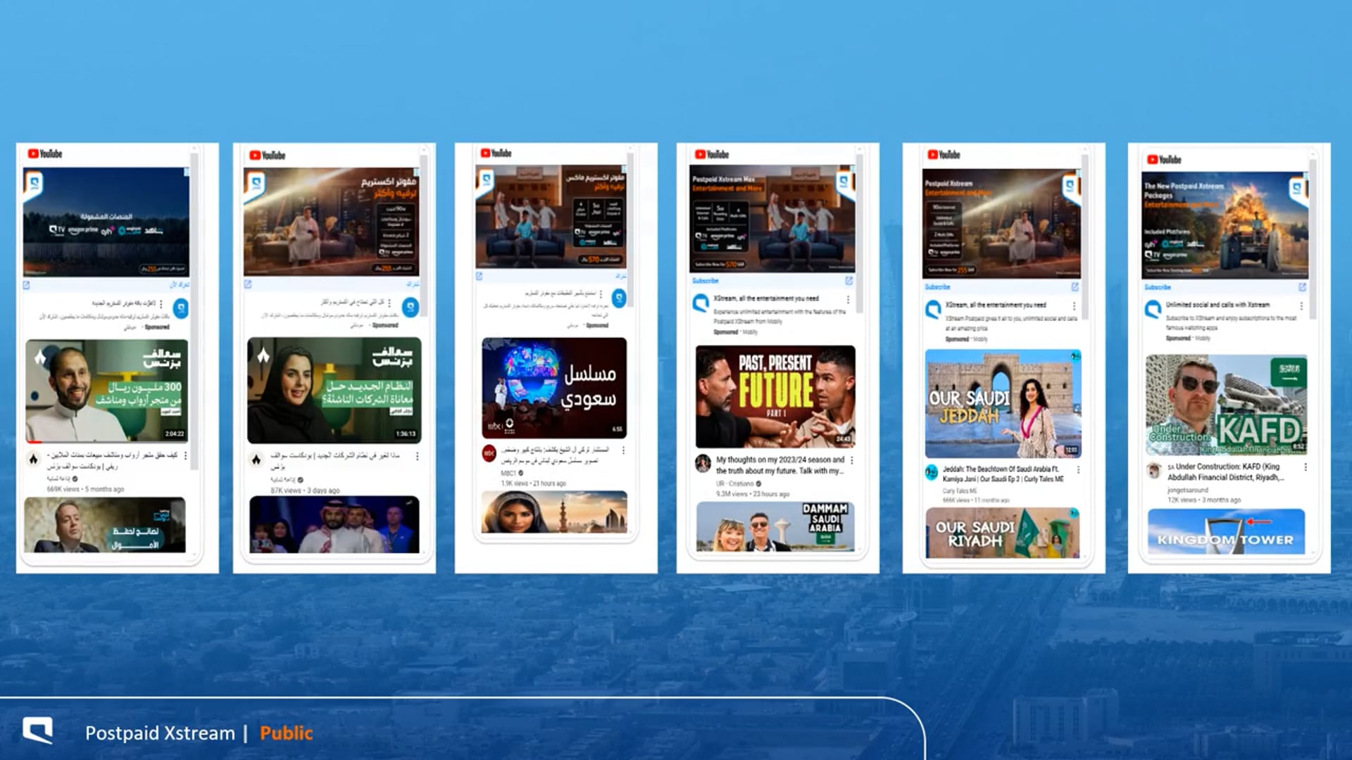Click YouTube logo in first phone mockup

[x=45, y=153]
